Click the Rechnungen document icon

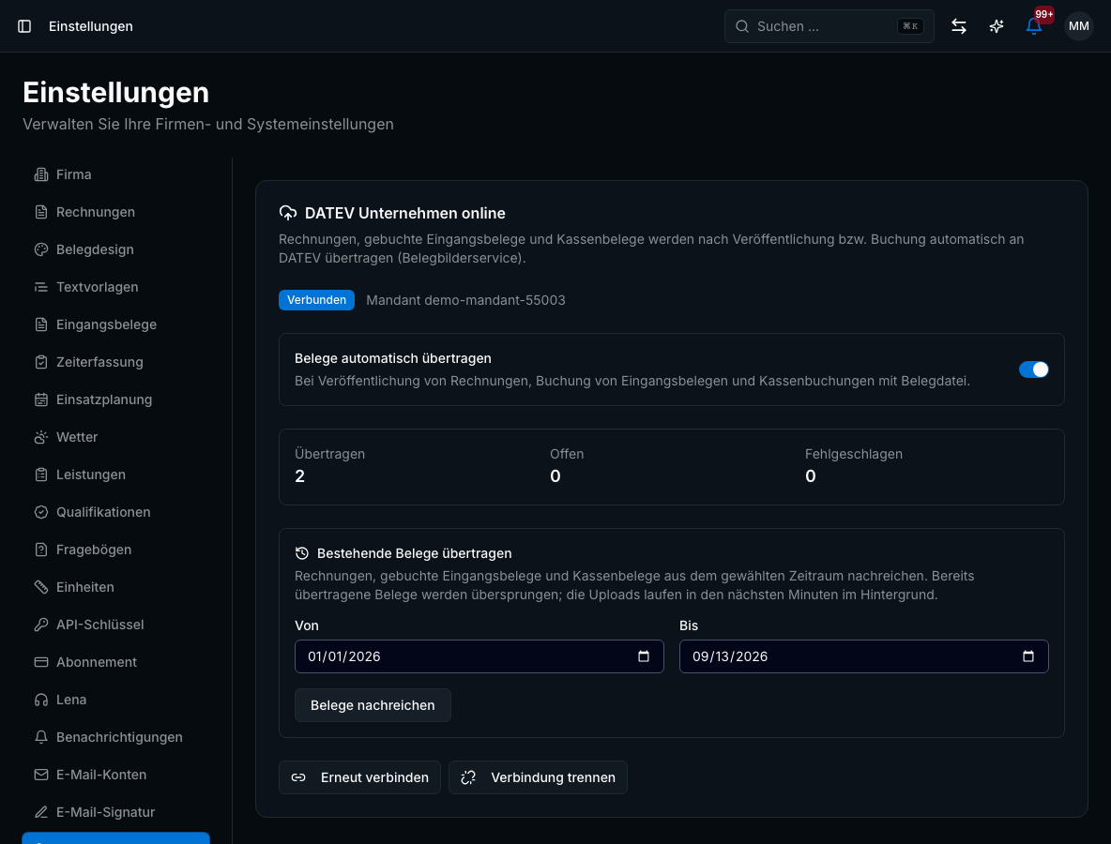(x=41, y=212)
